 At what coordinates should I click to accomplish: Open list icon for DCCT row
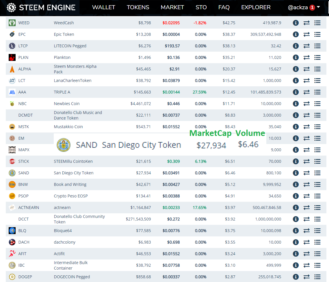317,219
